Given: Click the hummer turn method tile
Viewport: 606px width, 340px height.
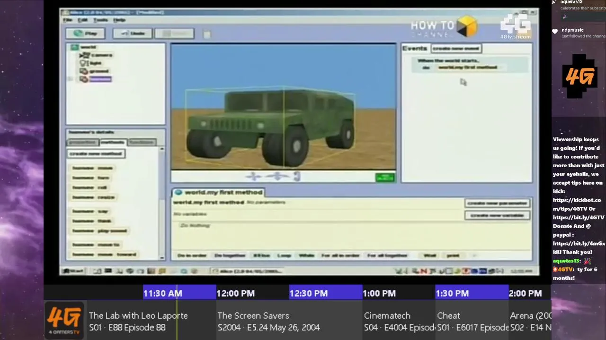Looking at the screenshot, I should click(90, 178).
